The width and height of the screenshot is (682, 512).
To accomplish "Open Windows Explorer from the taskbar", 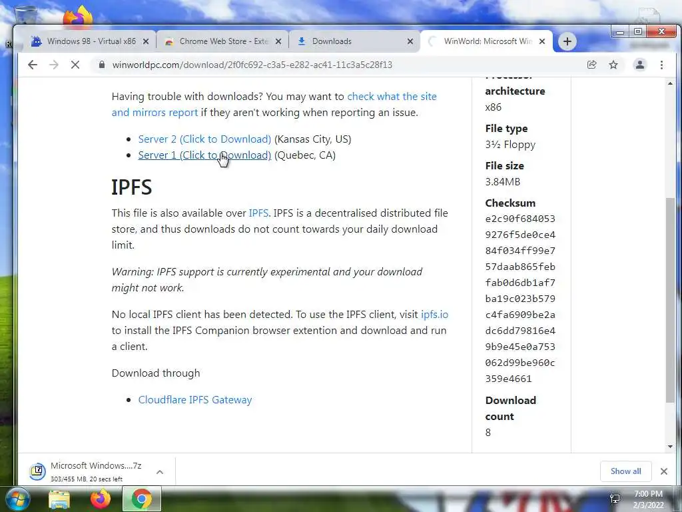I will click(x=59, y=499).
